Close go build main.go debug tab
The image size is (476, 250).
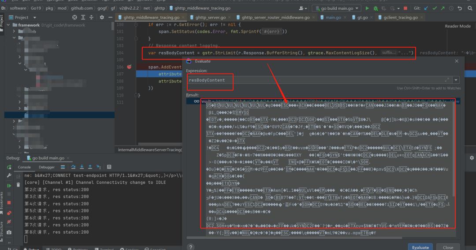(x=68, y=158)
